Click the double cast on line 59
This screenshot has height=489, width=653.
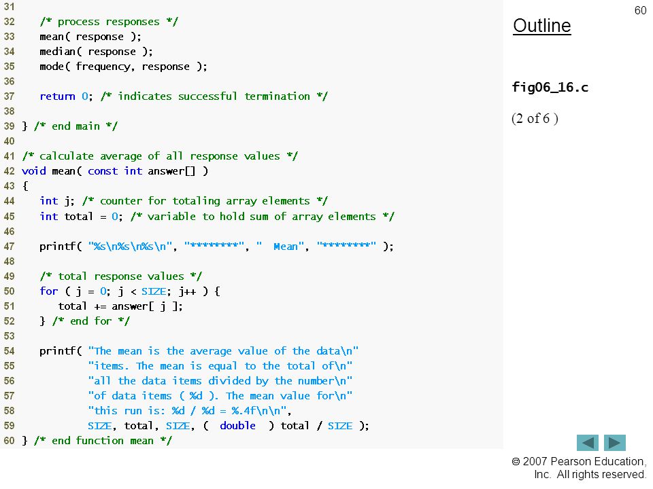(238, 427)
